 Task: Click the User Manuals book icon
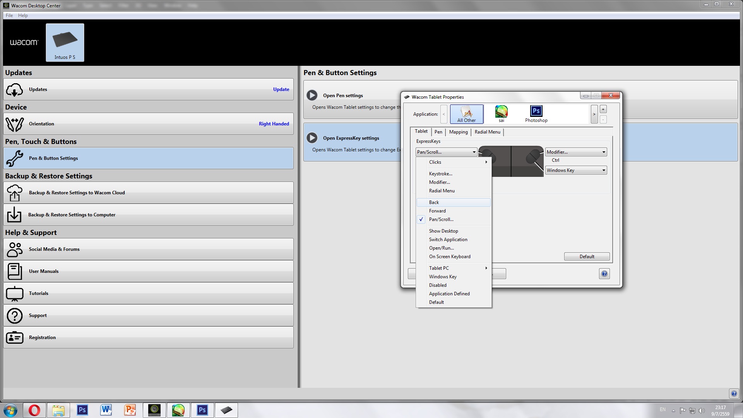pos(15,271)
